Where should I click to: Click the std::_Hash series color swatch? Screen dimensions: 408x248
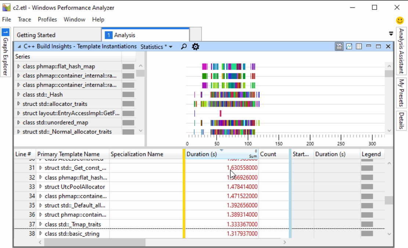pyautogui.click(x=128, y=95)
